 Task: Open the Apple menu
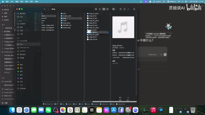(3, 2)
